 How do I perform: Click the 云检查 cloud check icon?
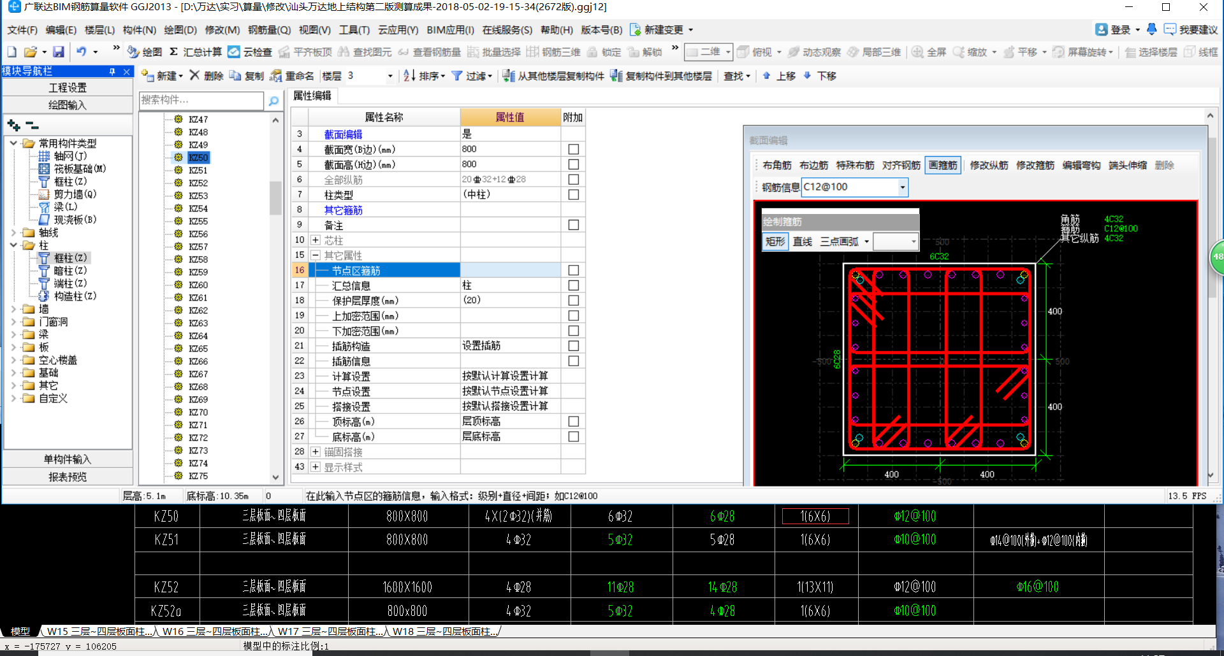[x=234, y=52]
